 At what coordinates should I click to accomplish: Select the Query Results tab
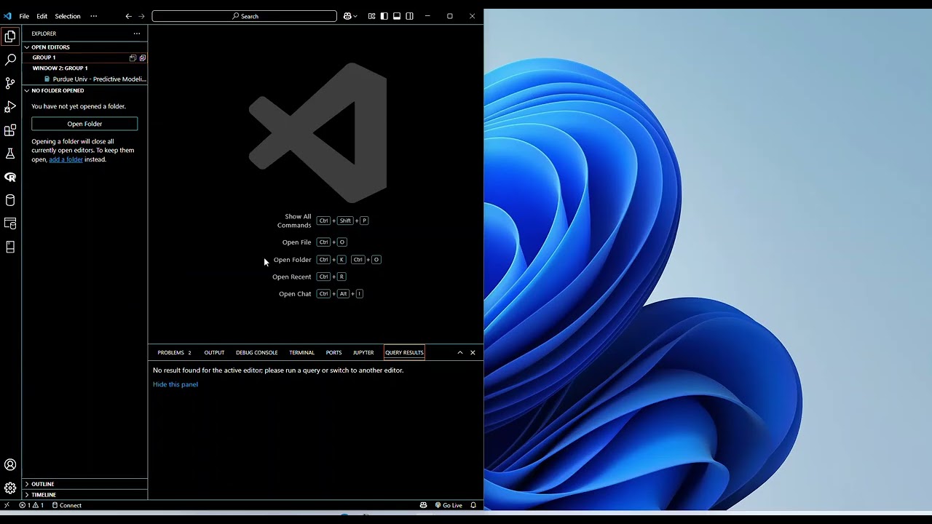(404, 352)
